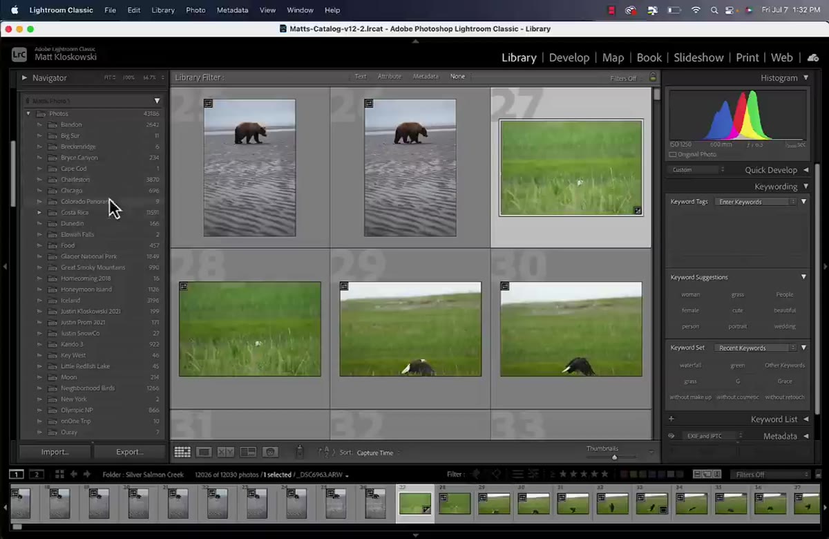
Task: Switch to the Book module
Action: click(649, 58)
